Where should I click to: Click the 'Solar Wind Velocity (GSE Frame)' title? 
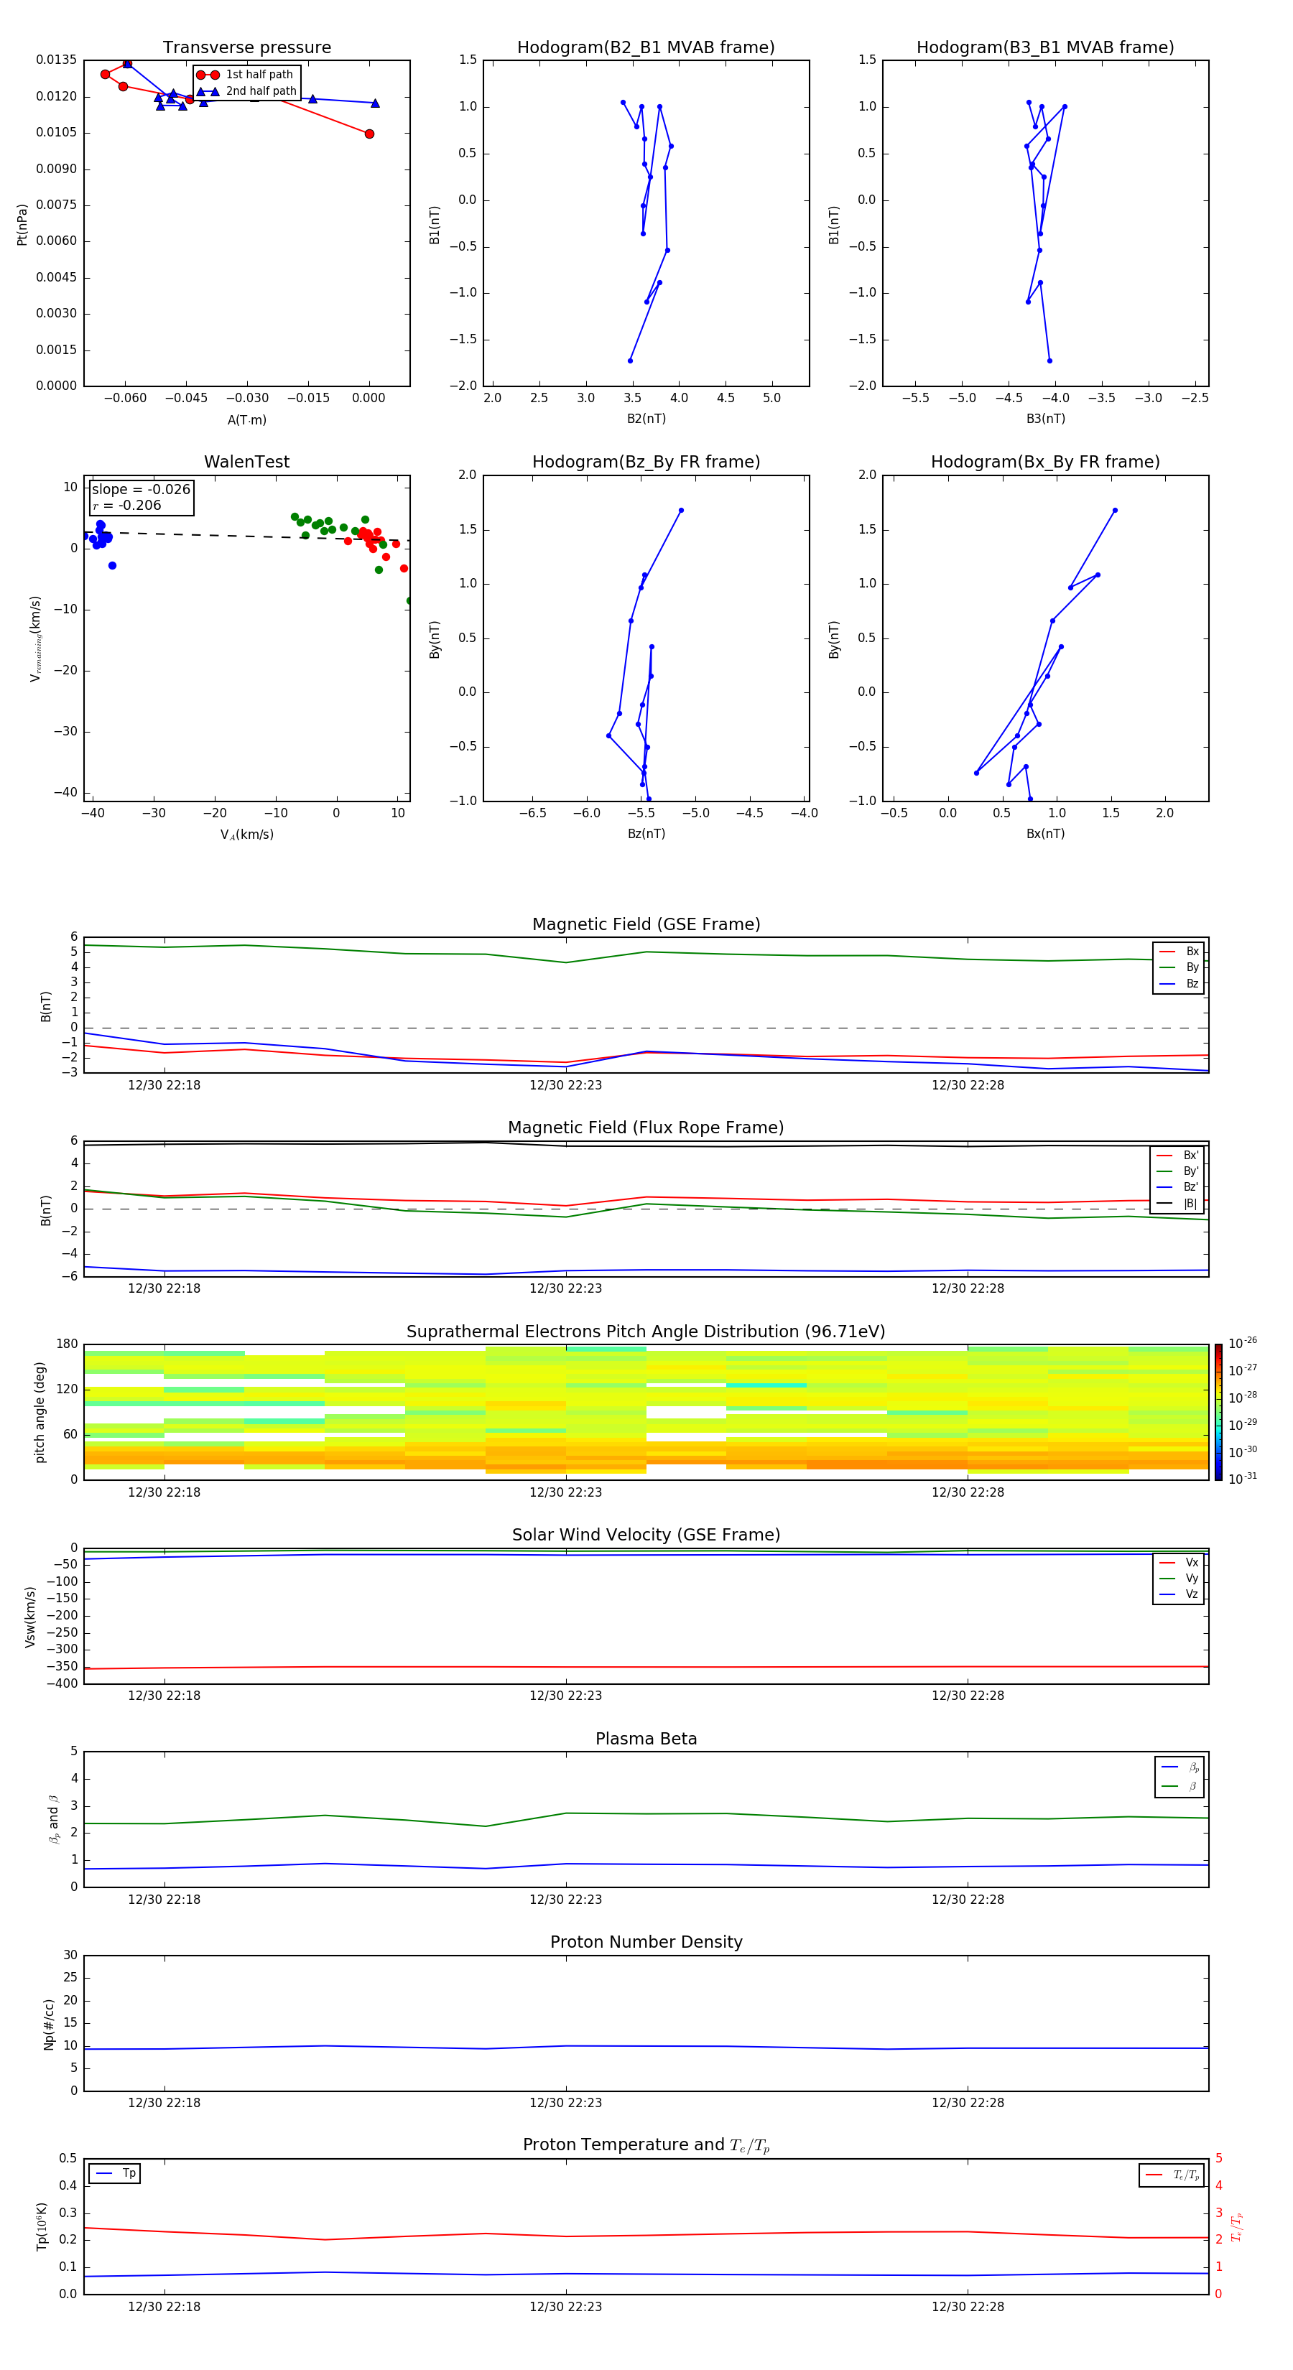(646, 1535)
